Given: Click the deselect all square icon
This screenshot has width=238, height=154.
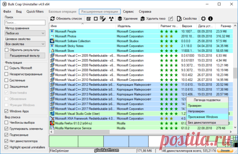Looking at the screenshot, I should [x=96, y=19].
